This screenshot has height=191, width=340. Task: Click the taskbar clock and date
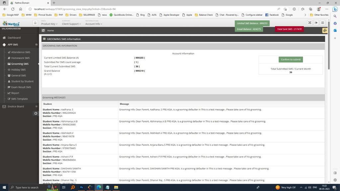click(324, 187)
